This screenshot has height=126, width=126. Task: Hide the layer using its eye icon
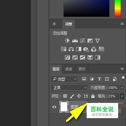pos(54,107)
